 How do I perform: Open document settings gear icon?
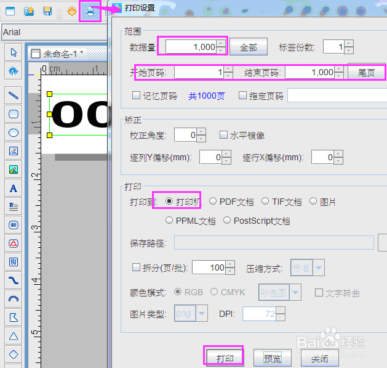click(x=72, y=11)
